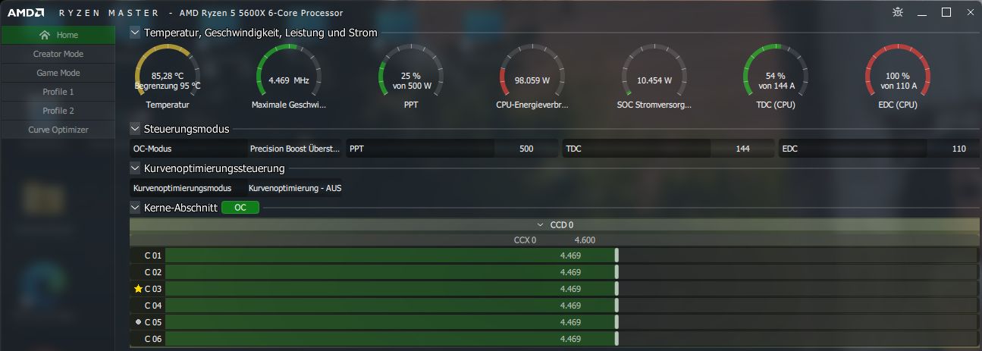Click the bug report icon in title bar
Screen dimensions: 982x351
(897, 12)
